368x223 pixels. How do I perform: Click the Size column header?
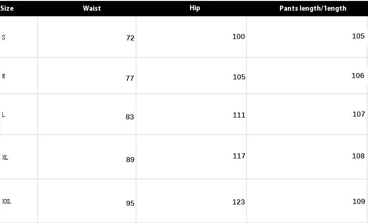click(7, 8)
